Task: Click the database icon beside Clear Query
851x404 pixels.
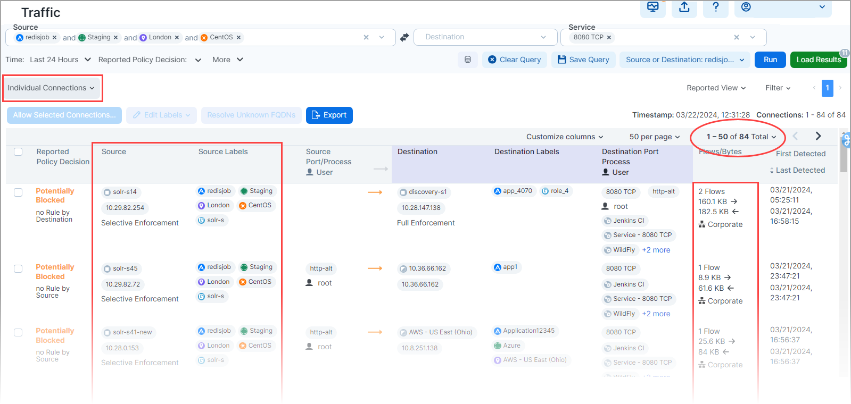Action: pos(468,60)
